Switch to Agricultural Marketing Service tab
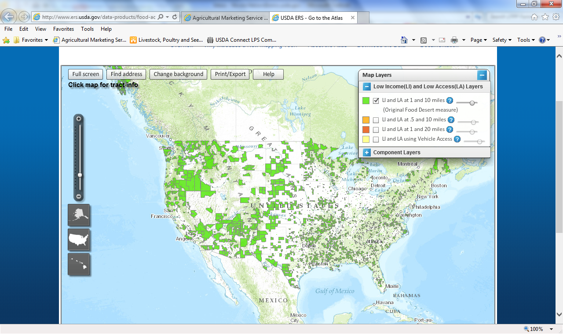 click(225, 18)
